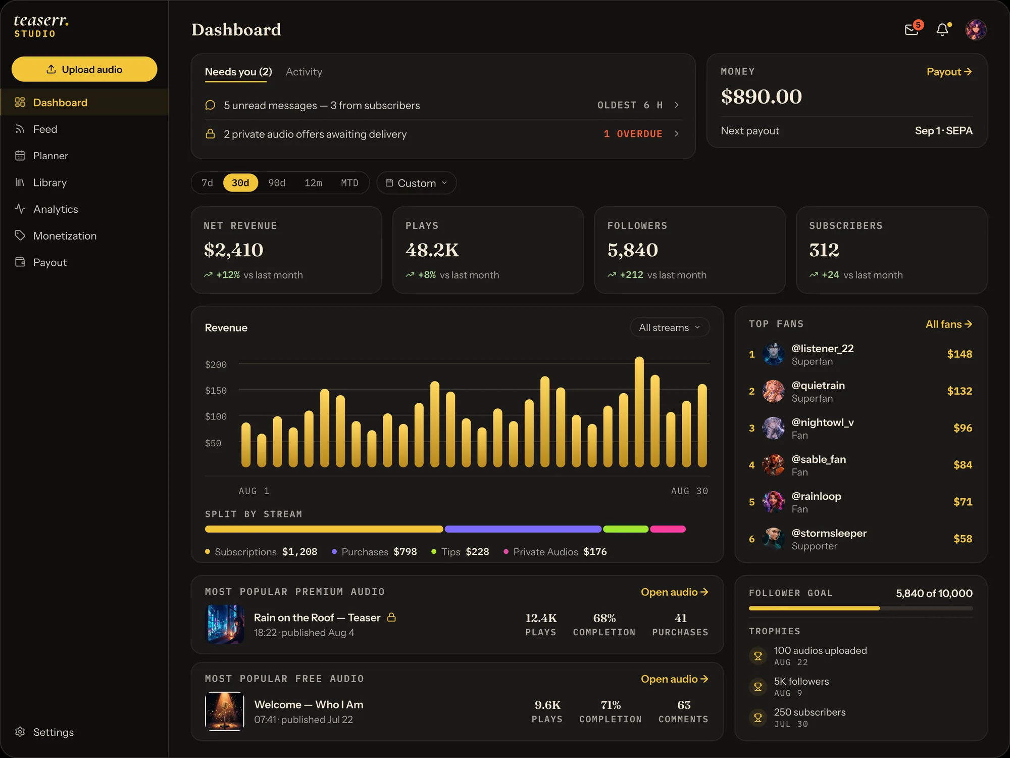The height and width of the screenshot is (758, 1010).
Task: Click @listener_22's avatar
Action: point(773,354)
